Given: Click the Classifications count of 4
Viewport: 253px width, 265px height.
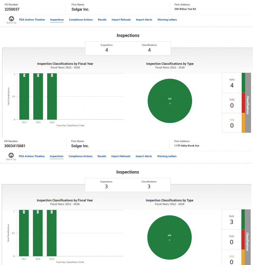Looking at the screenshot, I should [149, 50].
